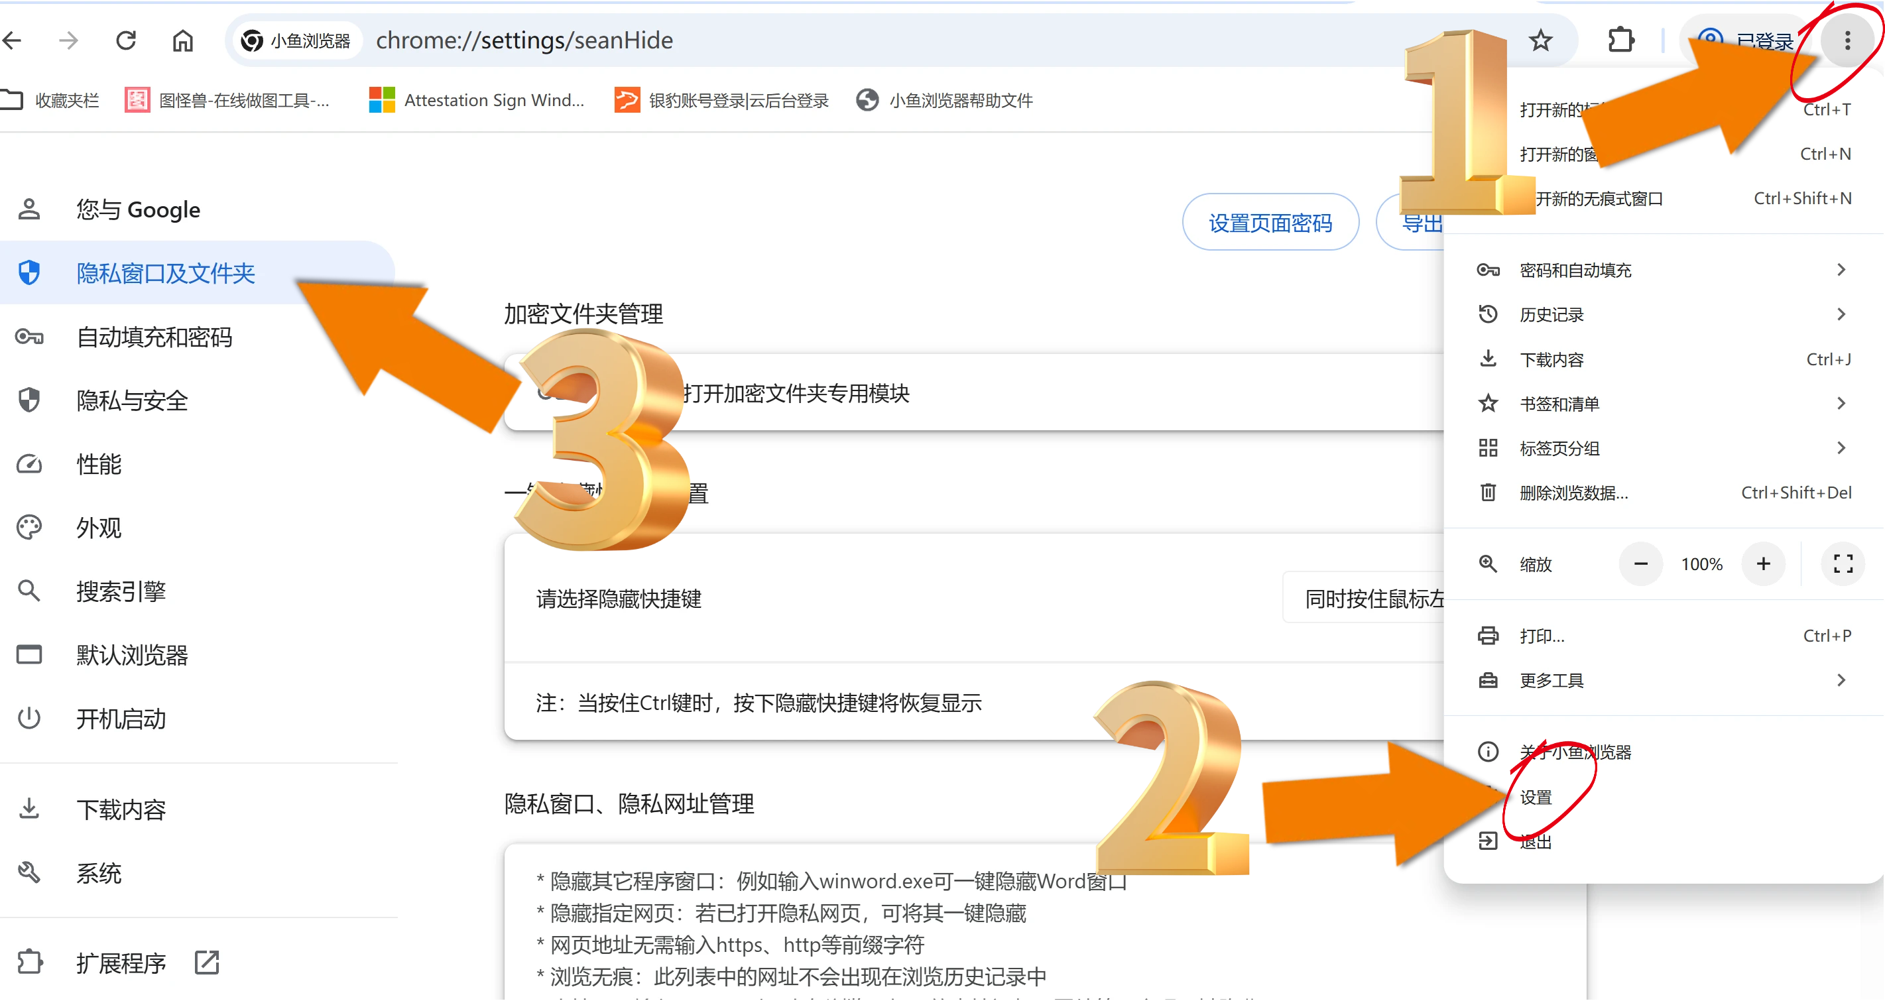Open the 收藏夹栏 bookmarks folder

(51, 100)
